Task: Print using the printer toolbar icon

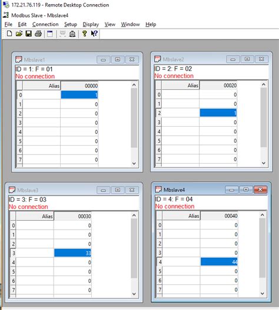Action: click(x=38, y=34)
